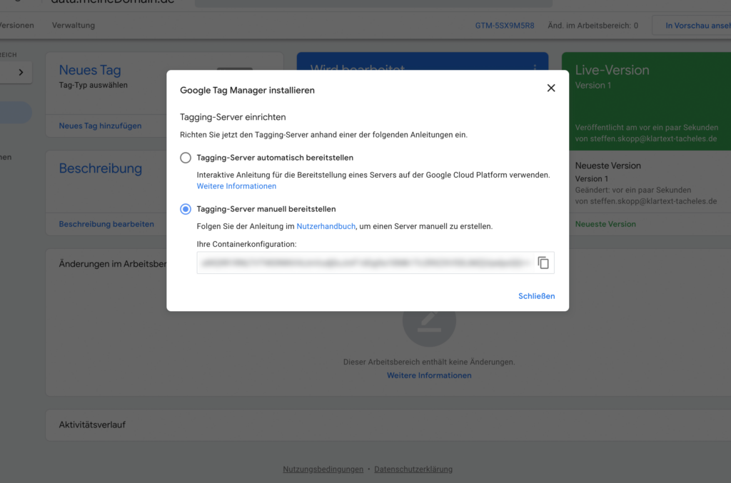Open Nutzungsbedingungen footer link
This screenshot has width=731, height=483.
[x=323, y=469]
